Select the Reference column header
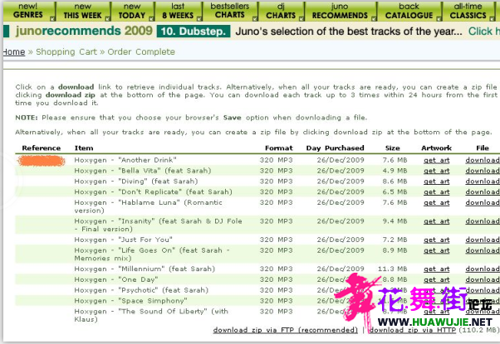This screenshot has width=500, height=344. pos(42,148)
